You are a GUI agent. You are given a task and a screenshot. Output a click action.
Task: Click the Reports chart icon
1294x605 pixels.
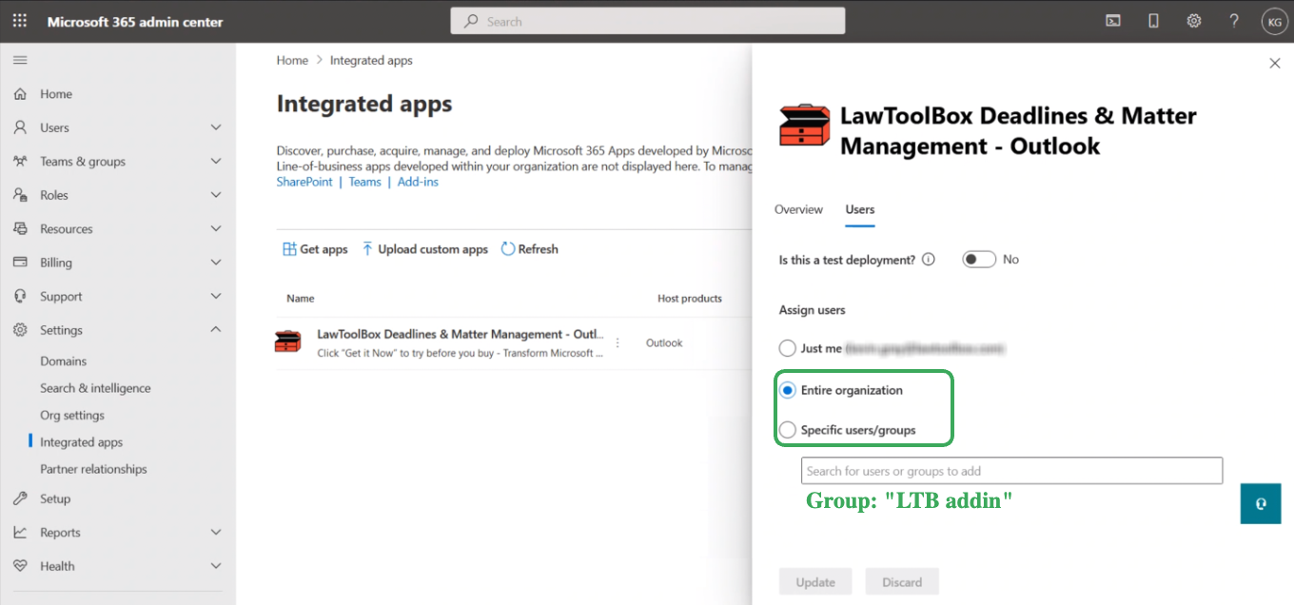[20, 533]
